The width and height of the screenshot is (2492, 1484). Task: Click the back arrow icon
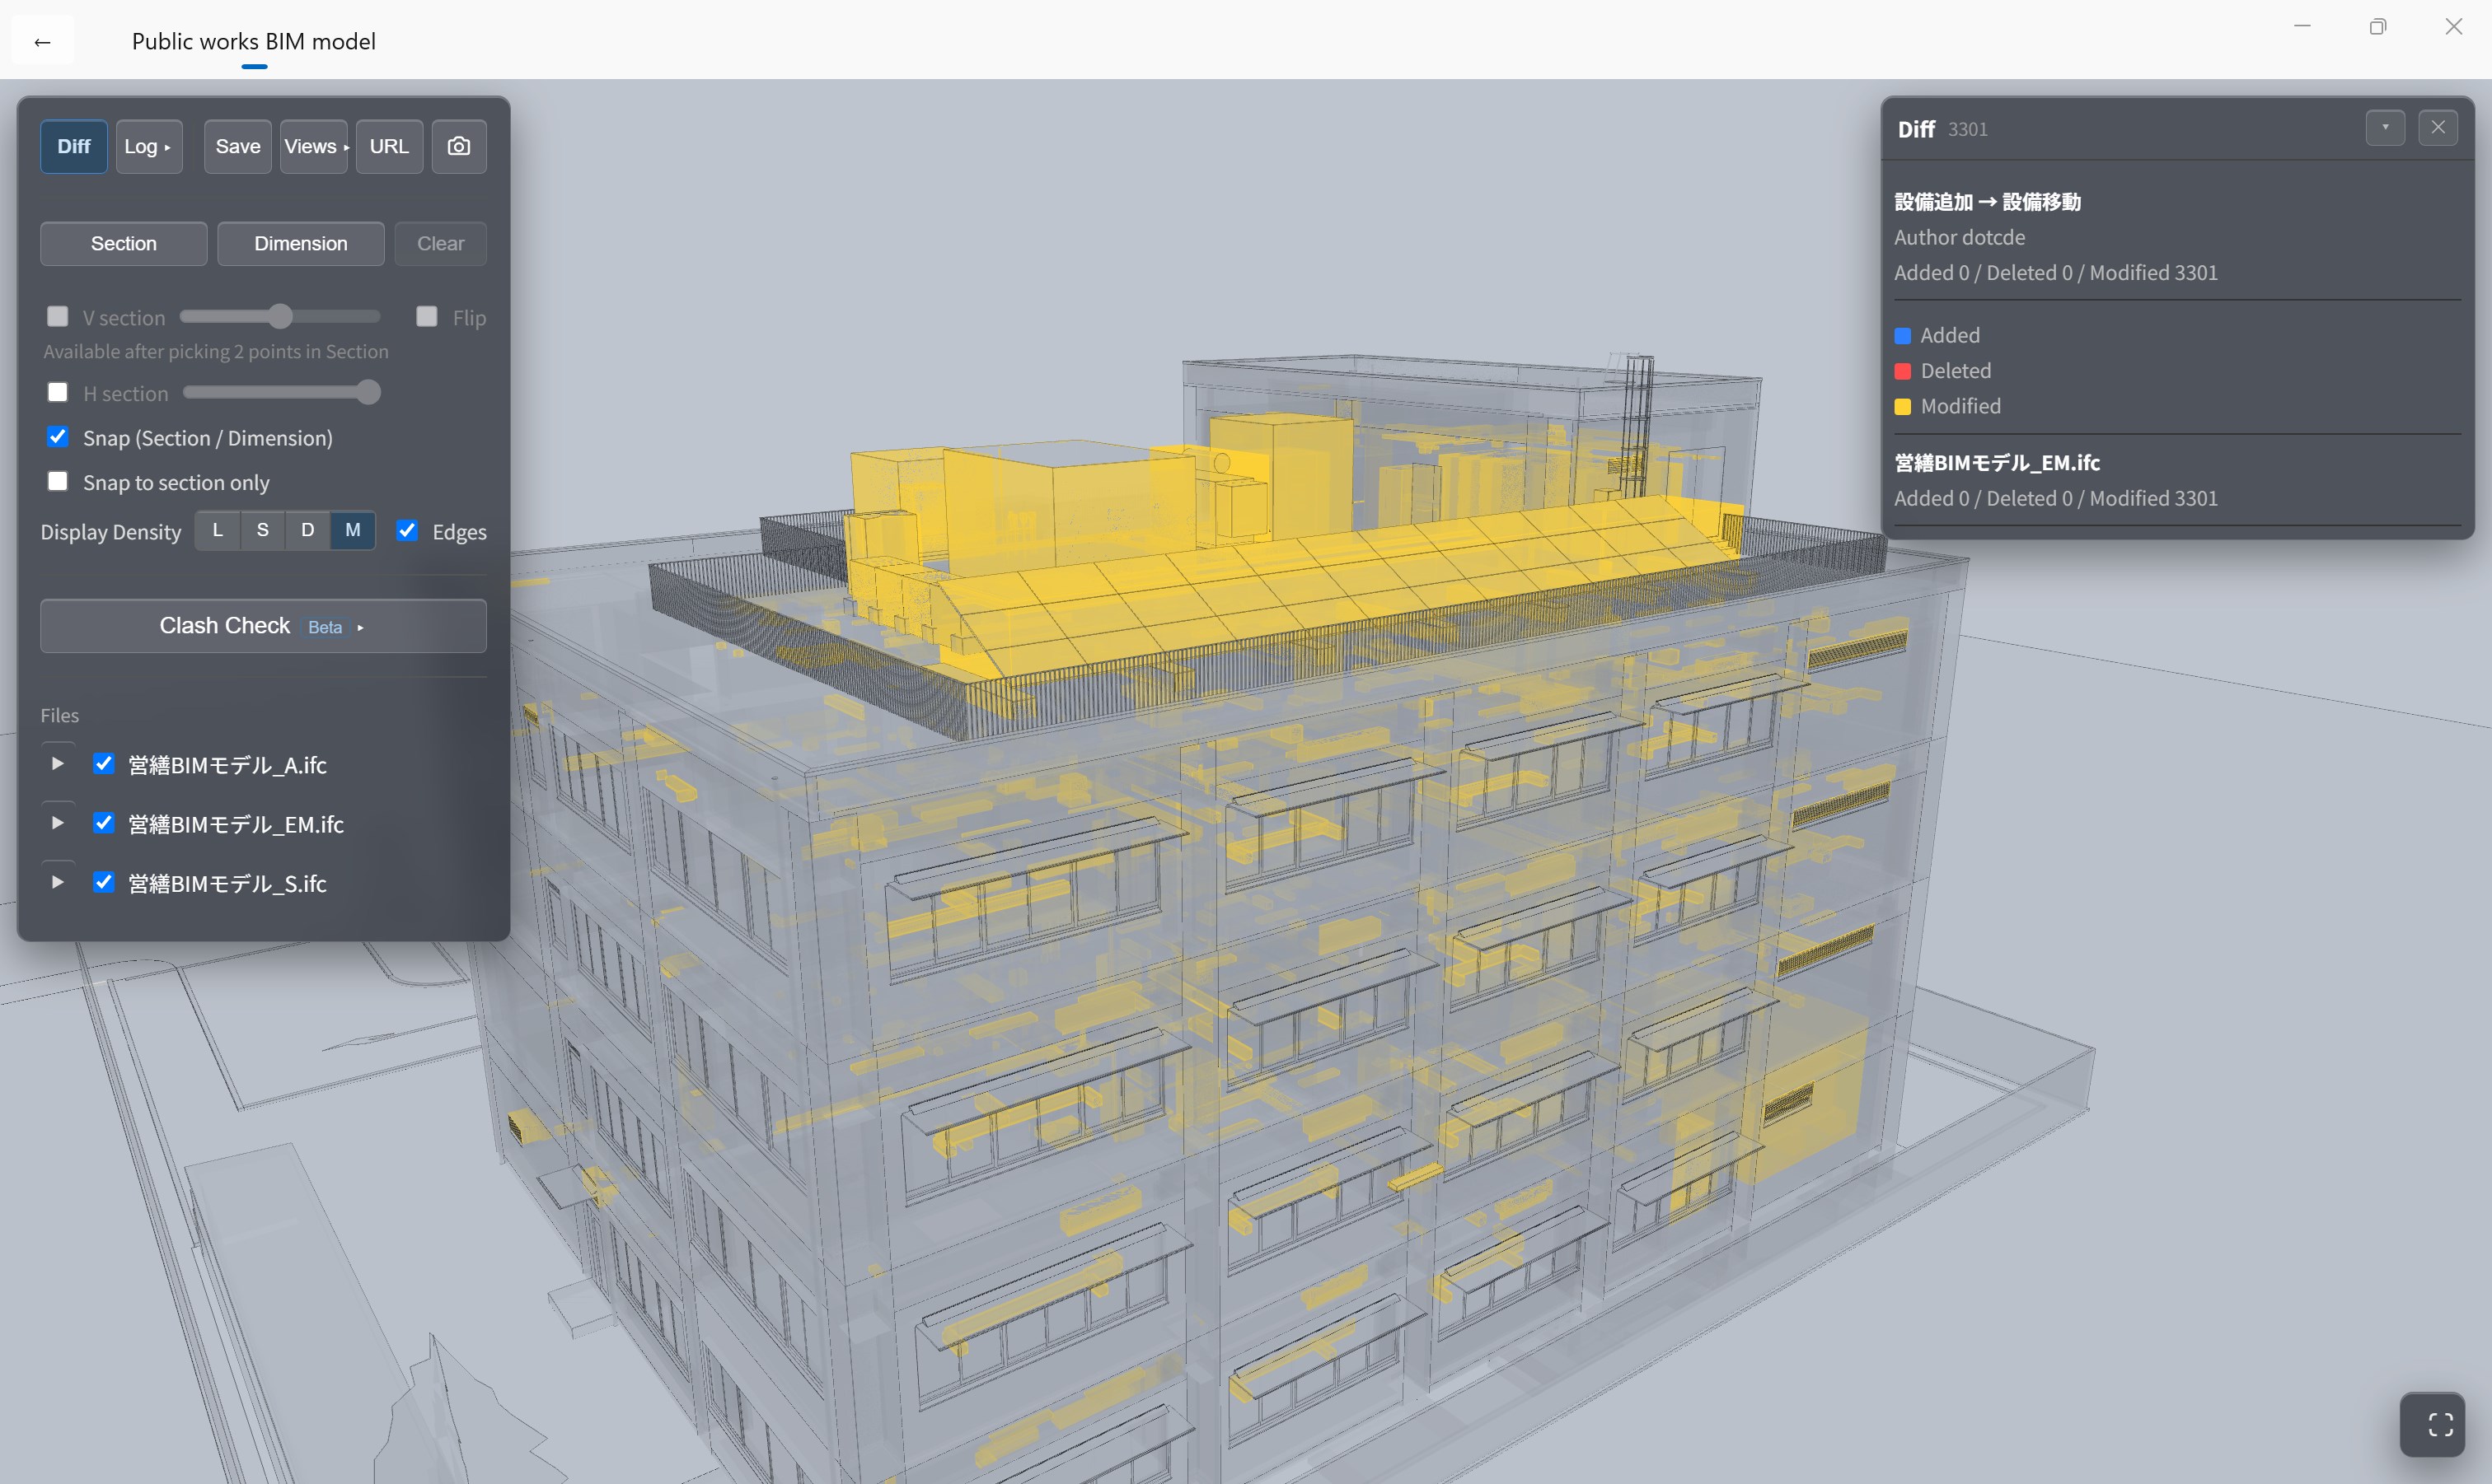(x=42, y=41)
